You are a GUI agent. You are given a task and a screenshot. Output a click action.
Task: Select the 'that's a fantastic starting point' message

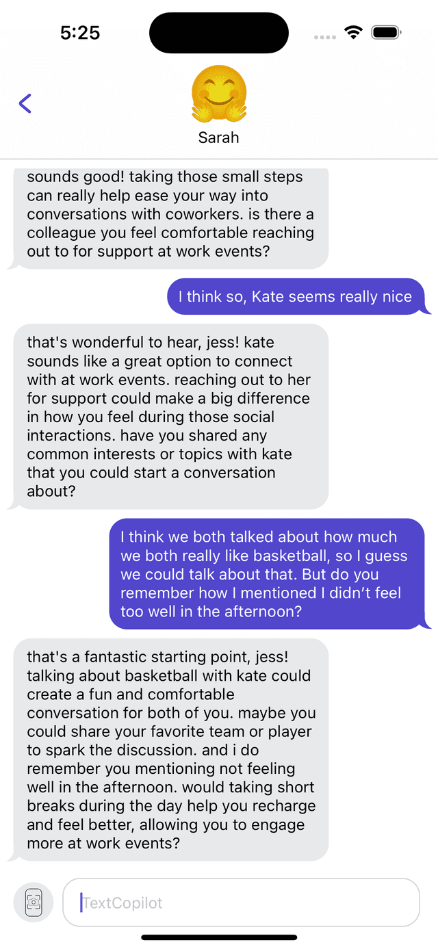click(x=170, y=749)
